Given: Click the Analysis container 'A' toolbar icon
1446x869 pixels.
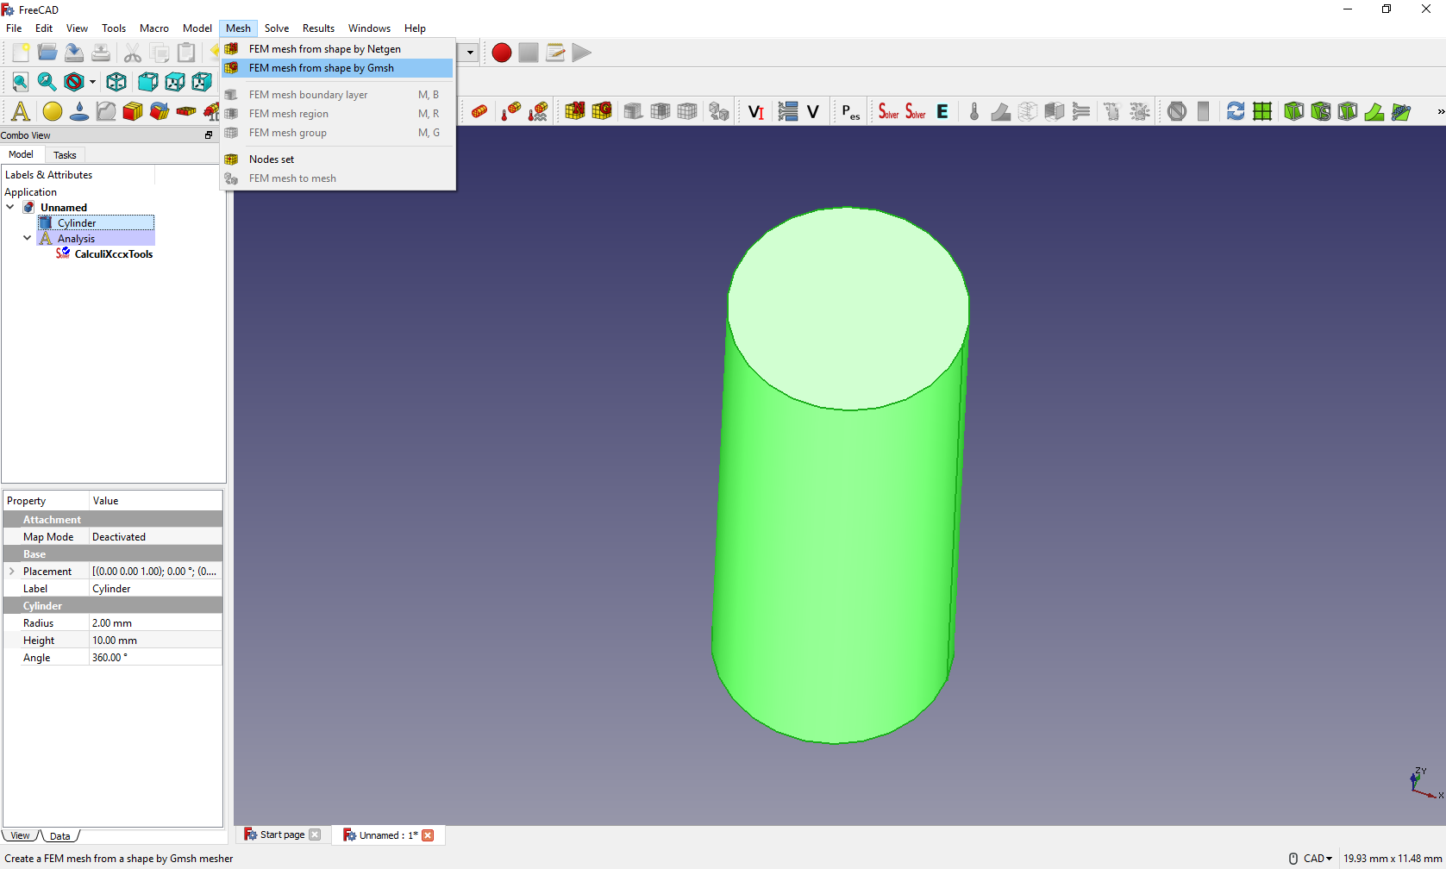Looking at the screenshot, I should click(x=20, y=111).
